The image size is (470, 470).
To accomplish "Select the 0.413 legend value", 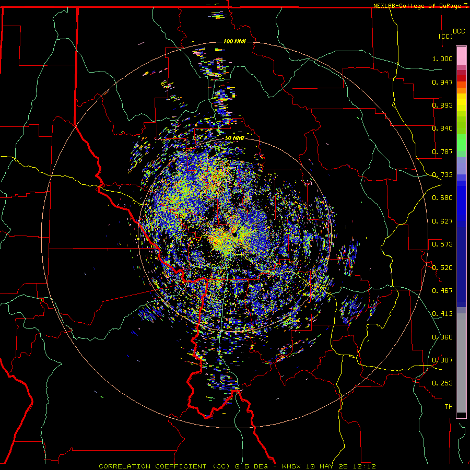I will [x=442, y=314].
